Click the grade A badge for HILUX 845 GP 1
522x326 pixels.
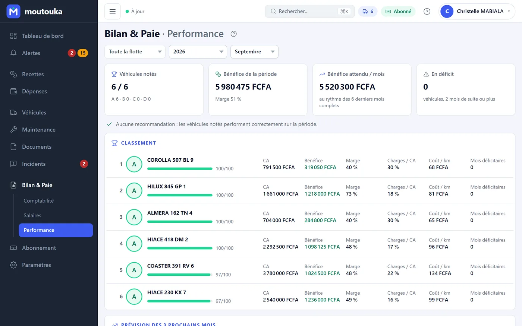point(134,191)
